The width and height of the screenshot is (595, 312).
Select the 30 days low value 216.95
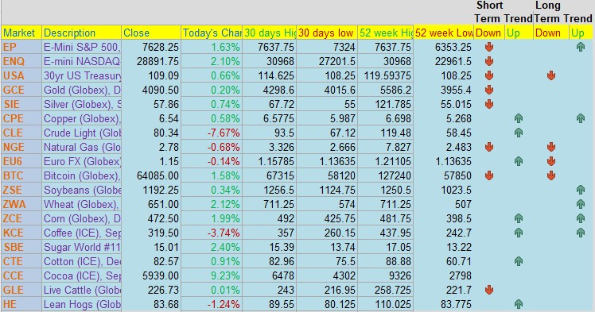(x=327, y=290)
